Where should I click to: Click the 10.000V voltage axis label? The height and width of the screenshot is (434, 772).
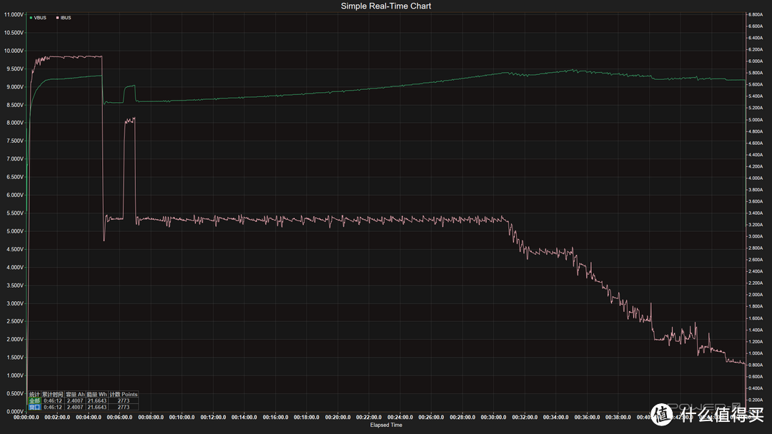14,51
